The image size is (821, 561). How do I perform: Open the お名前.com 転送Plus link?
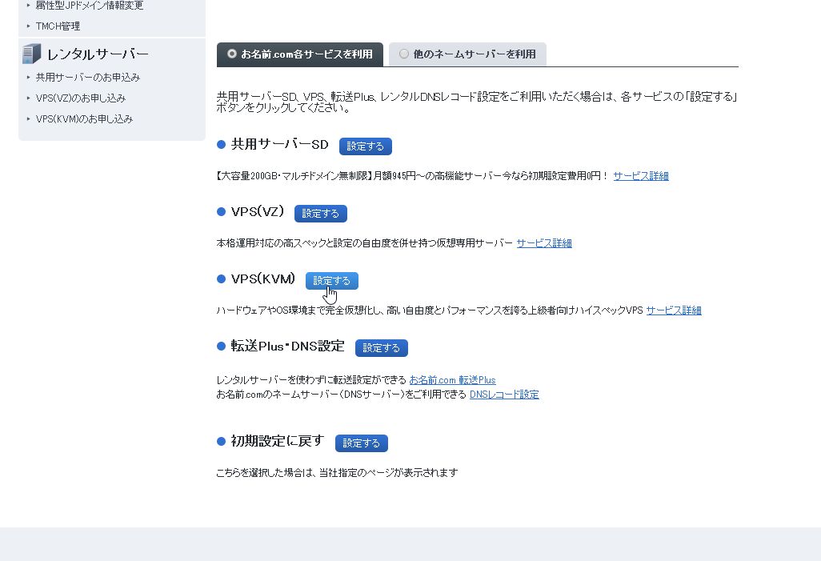click(x=452, y=380)
